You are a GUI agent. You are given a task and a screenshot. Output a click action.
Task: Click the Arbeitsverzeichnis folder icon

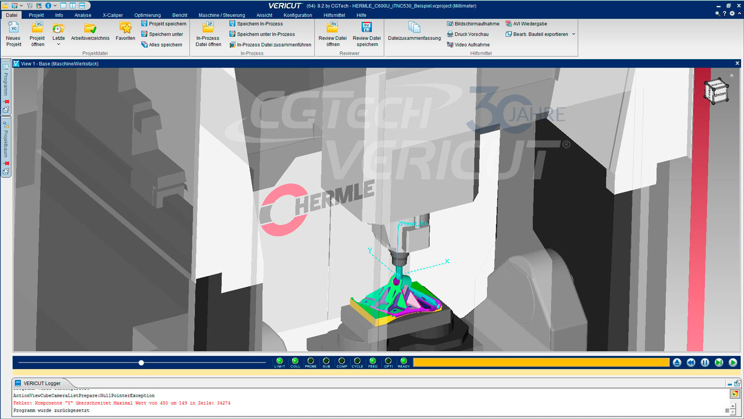point(90,28)
